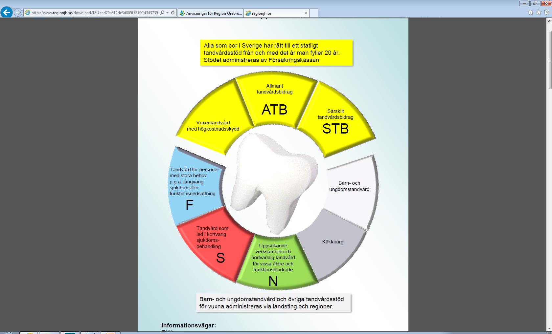This screenshot has height=334, width=552.
Task: Go back using the blue Back arrow
Action: (6, 13)
